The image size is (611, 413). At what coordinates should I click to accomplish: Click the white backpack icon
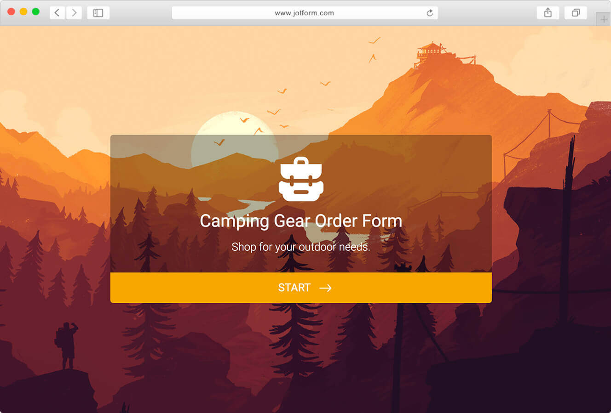(301, 179)
